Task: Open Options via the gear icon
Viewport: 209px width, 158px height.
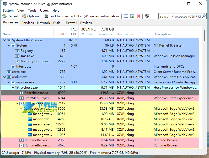Action: click(x=24, y=16)
